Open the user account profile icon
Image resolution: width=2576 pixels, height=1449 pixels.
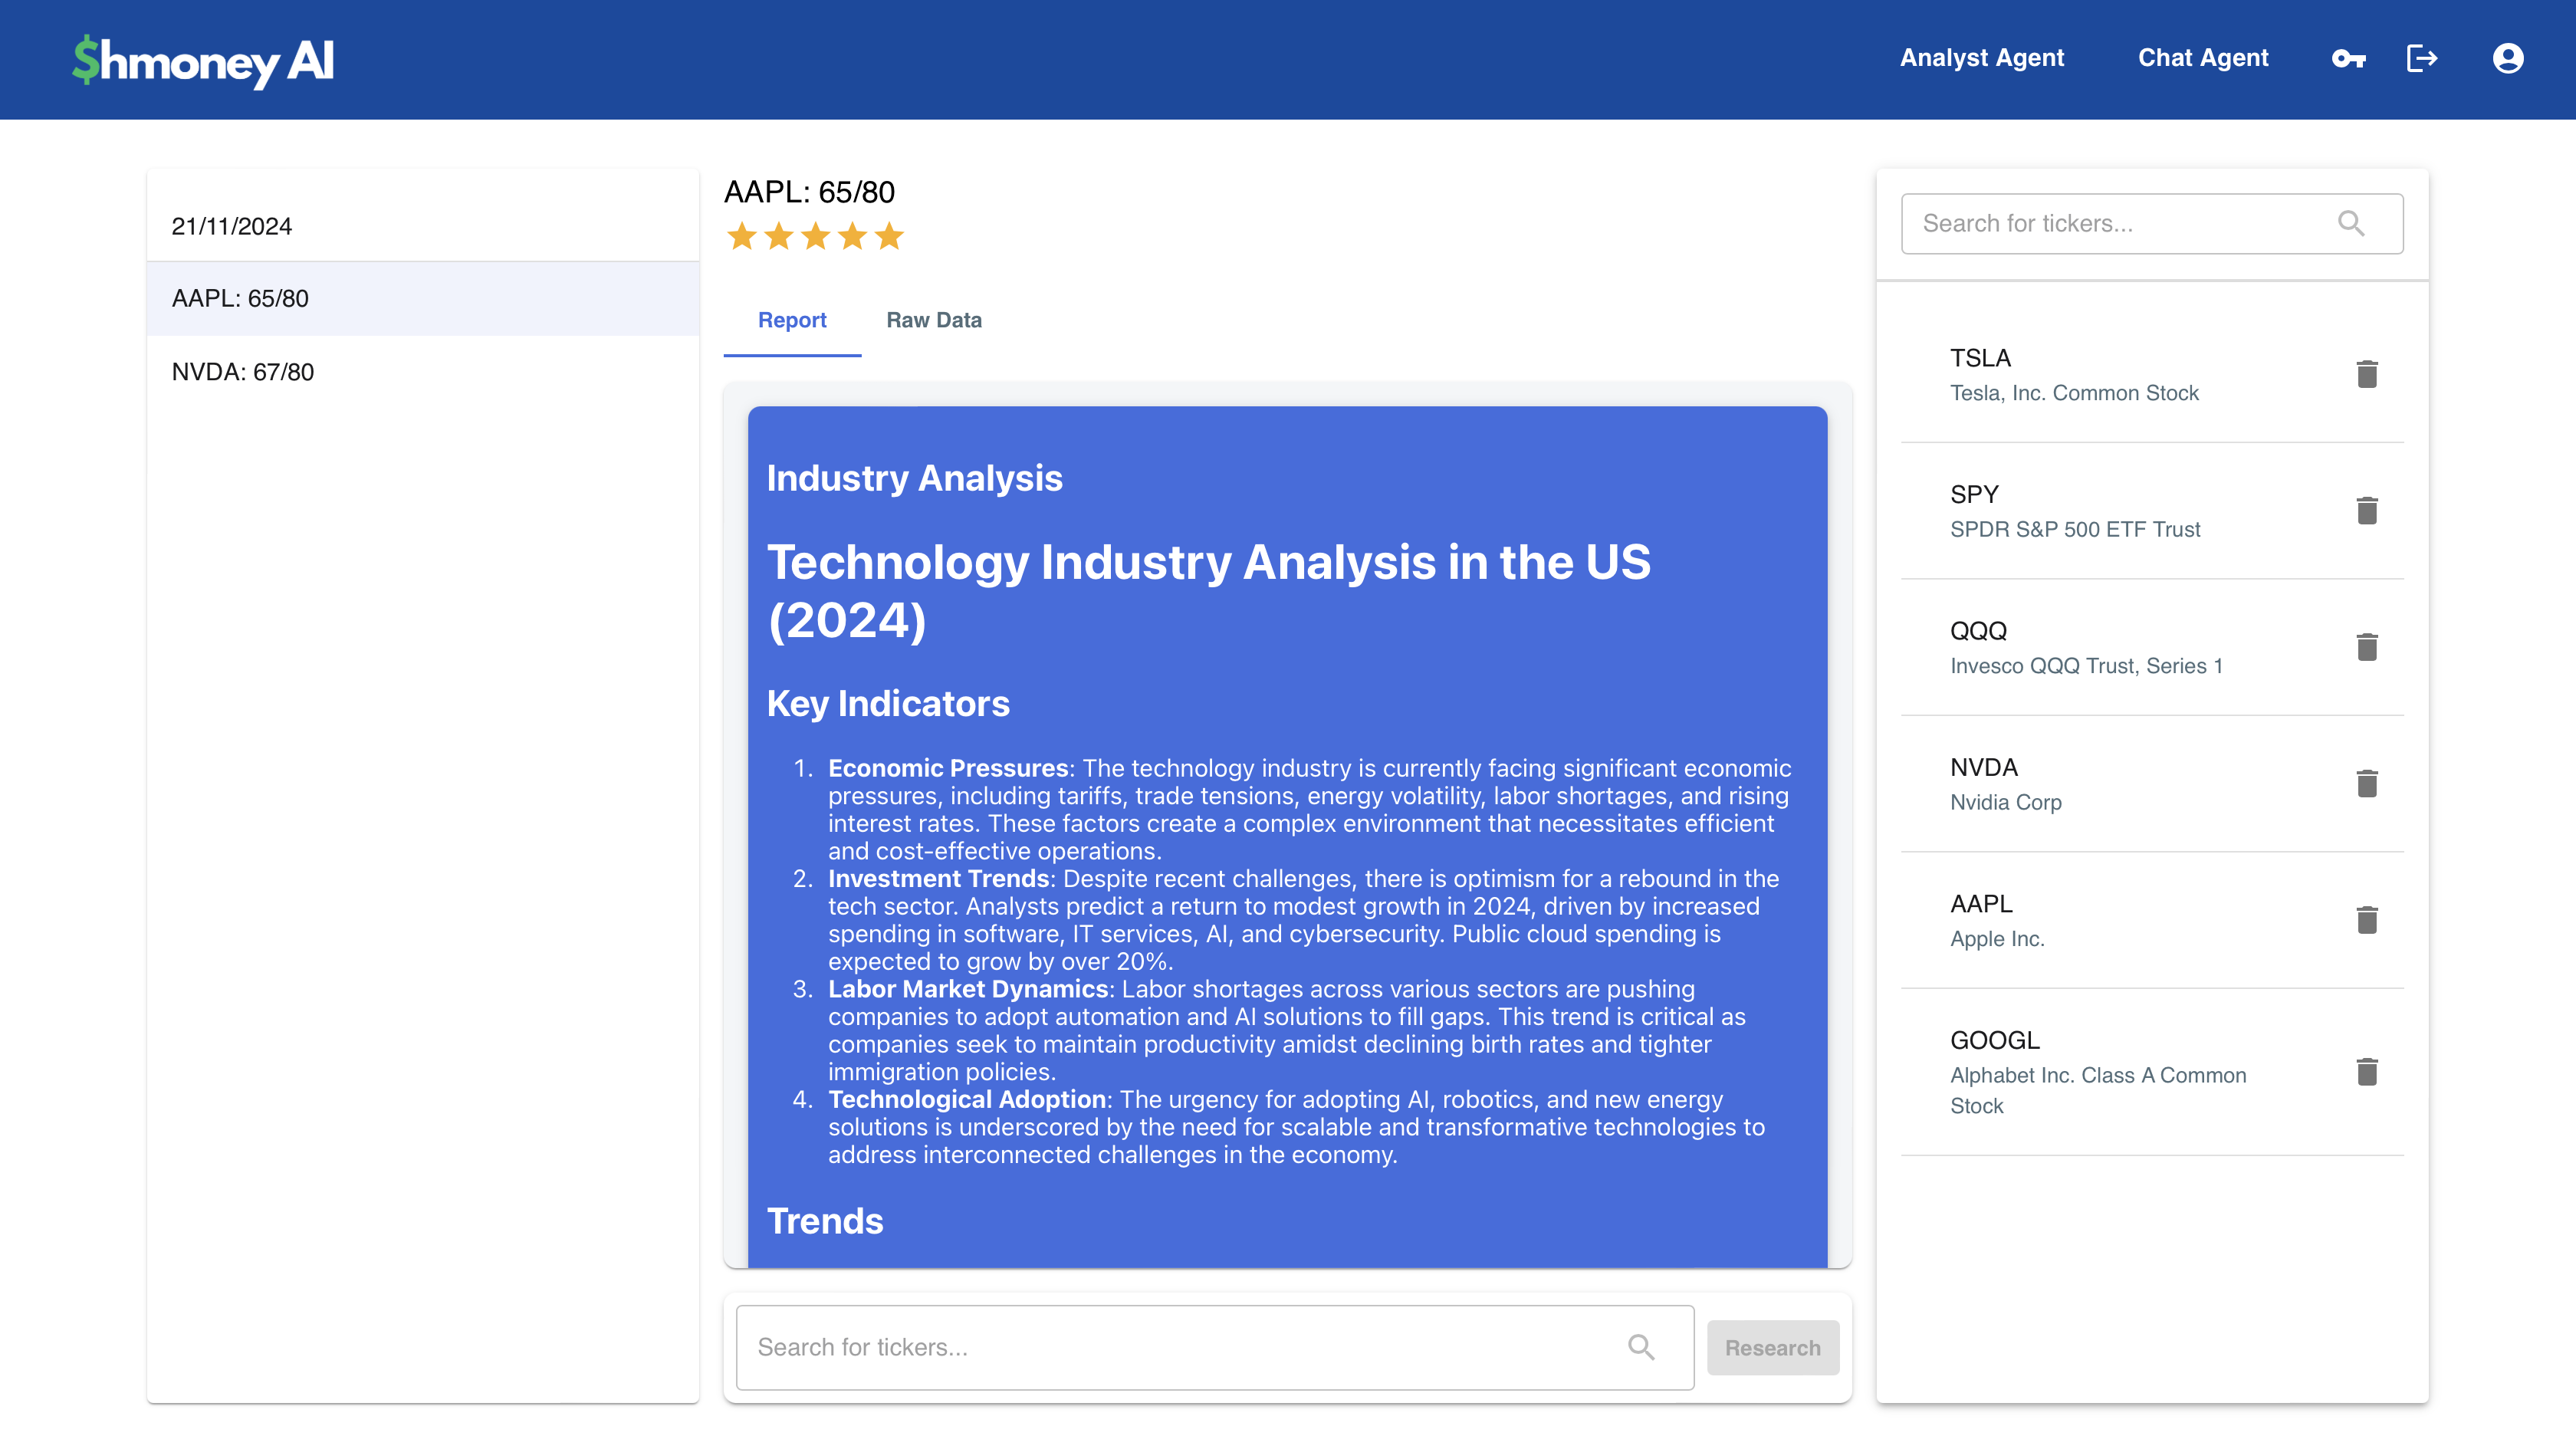2507,58
